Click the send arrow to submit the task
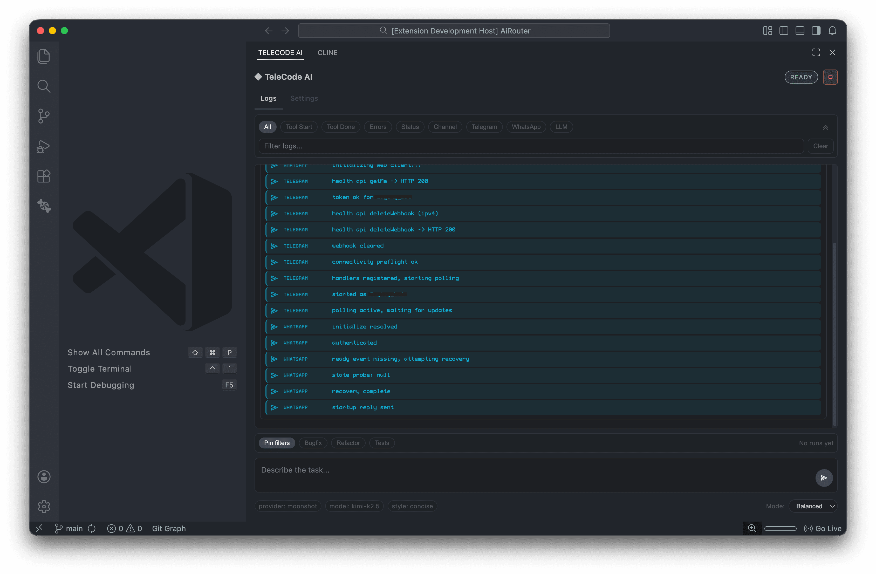876x574 pixels. [x=824, y=478]
